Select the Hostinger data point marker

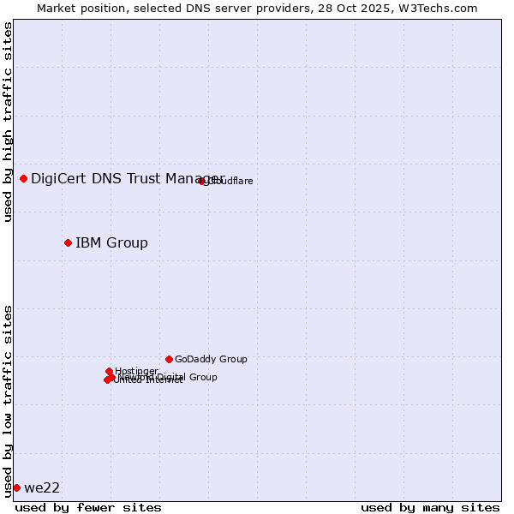110,371
